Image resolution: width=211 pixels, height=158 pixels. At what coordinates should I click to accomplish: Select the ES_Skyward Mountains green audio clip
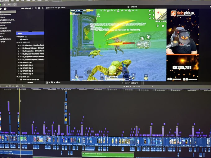(108, 154)
